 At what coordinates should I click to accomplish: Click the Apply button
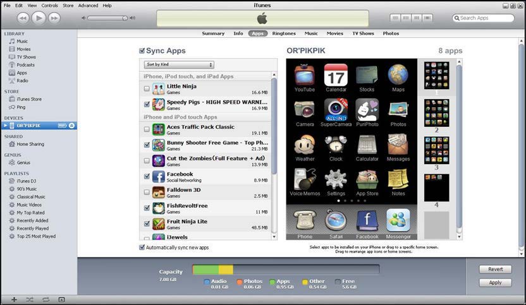point(495,282)
